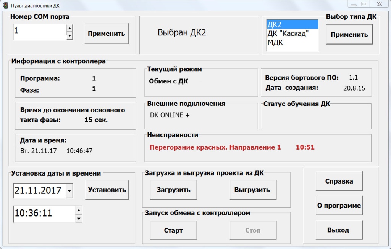Viewport: 391px width, 249px height.
Task: Open the date picker dropdown for 21.11.2017
Action: coord(69,190)
